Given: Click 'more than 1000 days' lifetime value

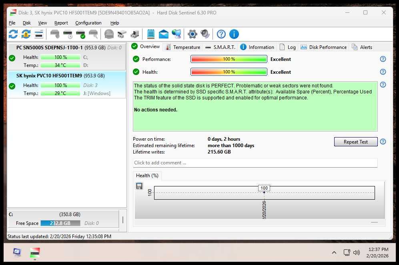Looking at the screenshot, I should click(x=231, y=146).
